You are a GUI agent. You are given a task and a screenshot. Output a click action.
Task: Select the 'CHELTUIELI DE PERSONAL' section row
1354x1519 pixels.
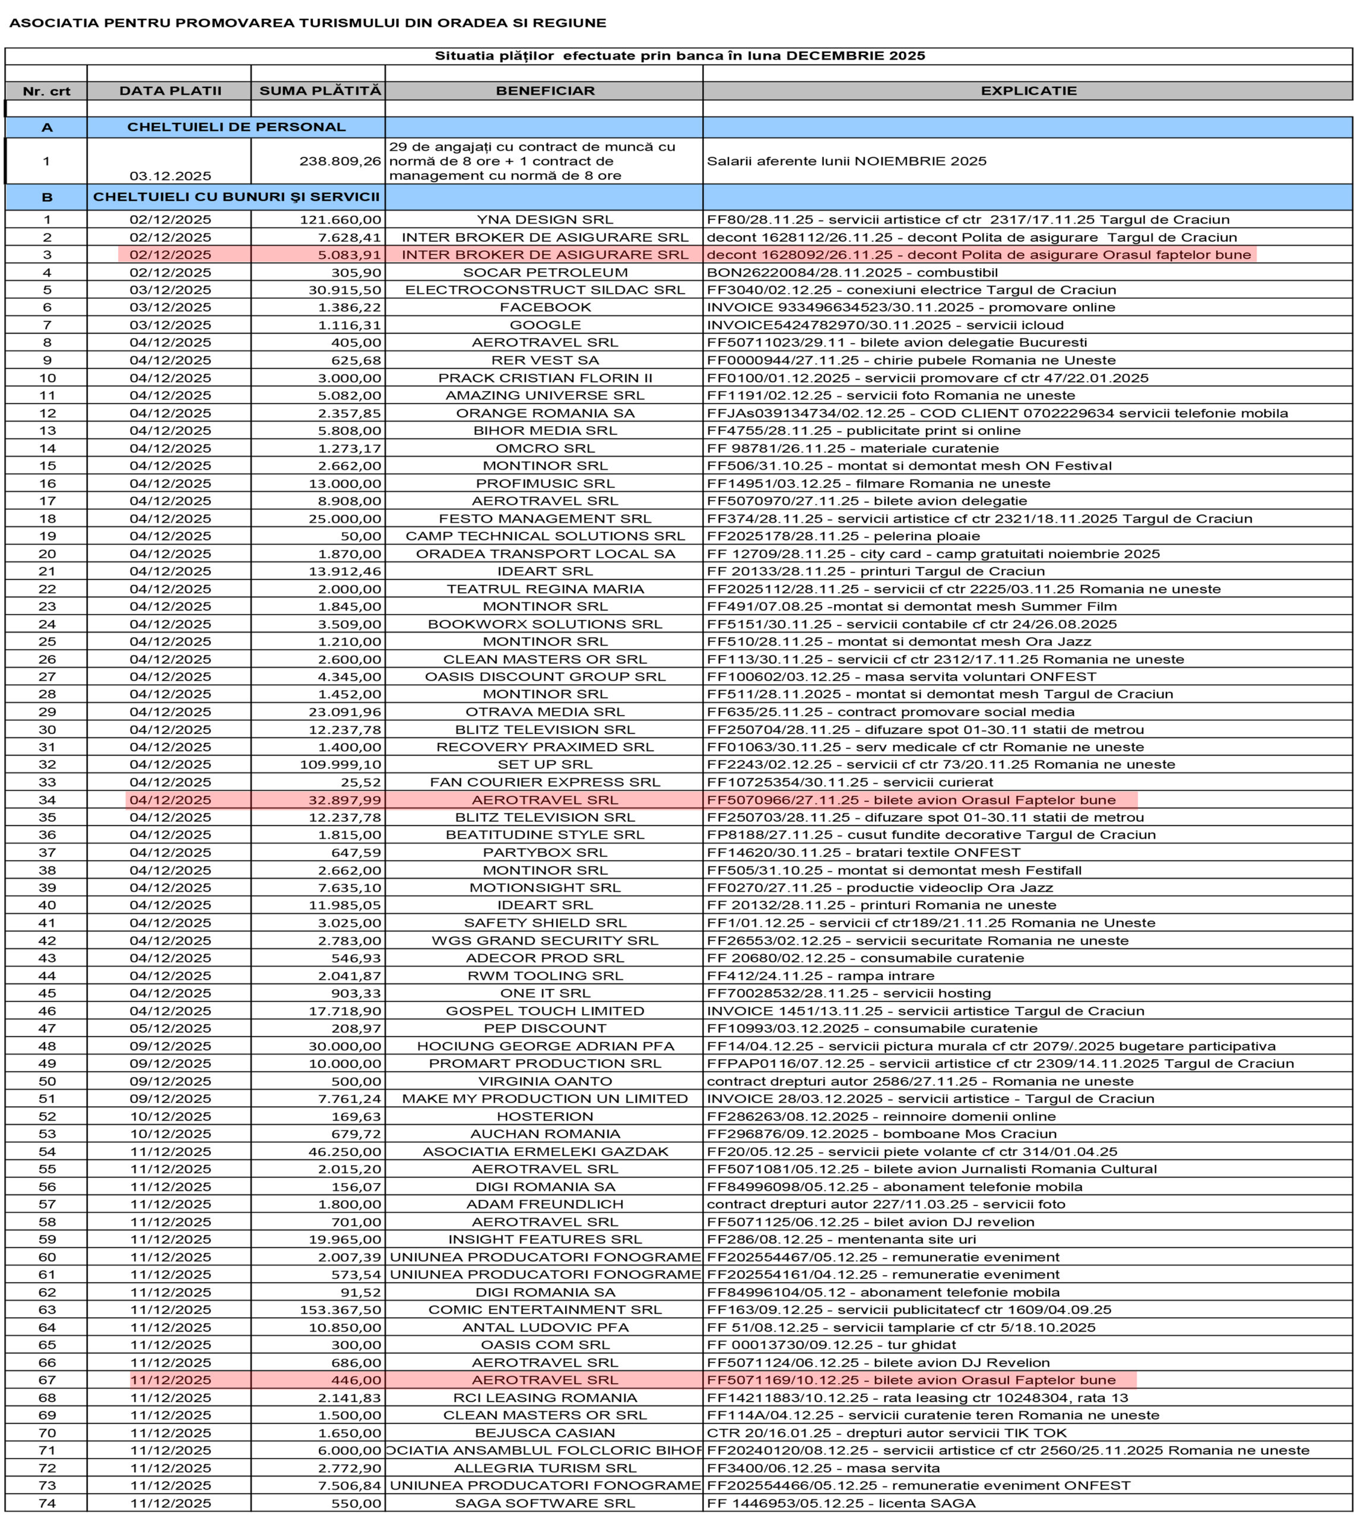[x=236, y=127]
